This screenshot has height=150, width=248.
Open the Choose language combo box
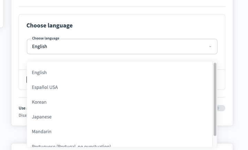(122, 47)
